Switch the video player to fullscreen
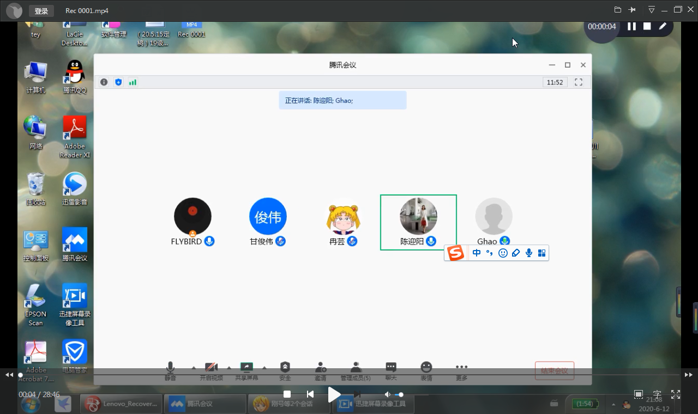 tap(676, 394)
